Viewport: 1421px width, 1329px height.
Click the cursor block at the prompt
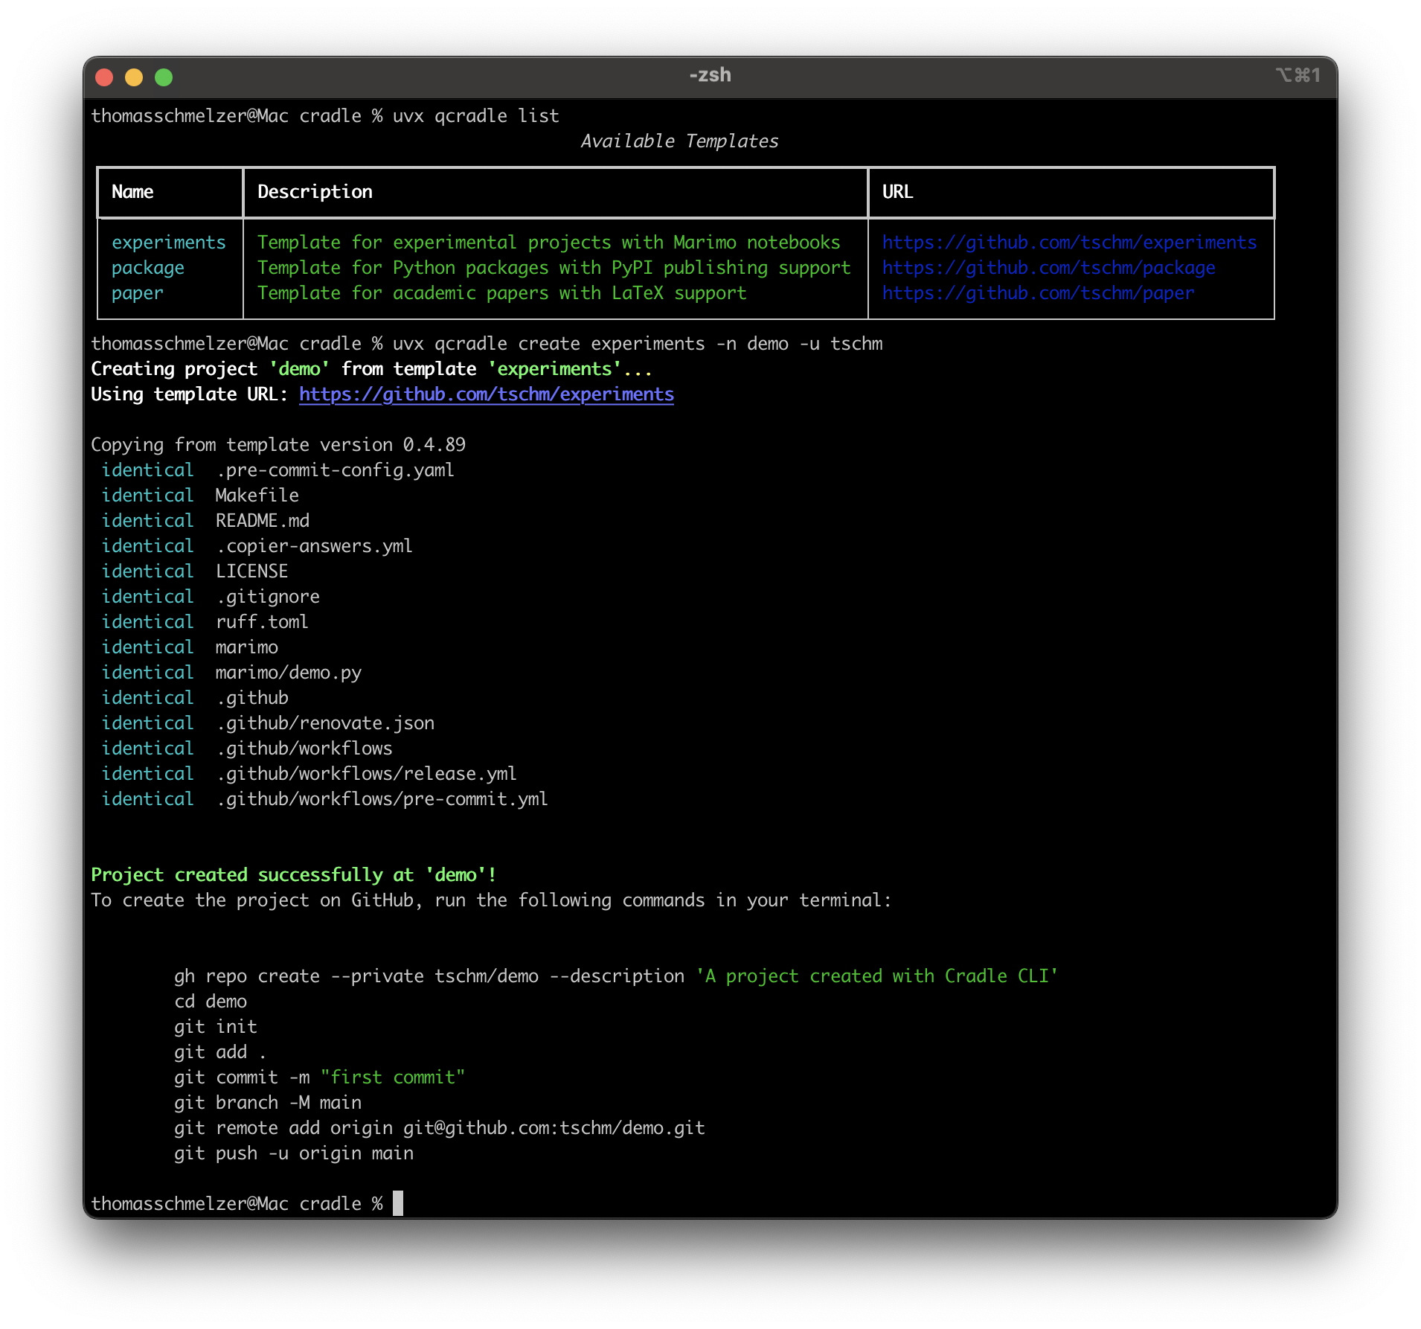click(x=398, y=1203)
